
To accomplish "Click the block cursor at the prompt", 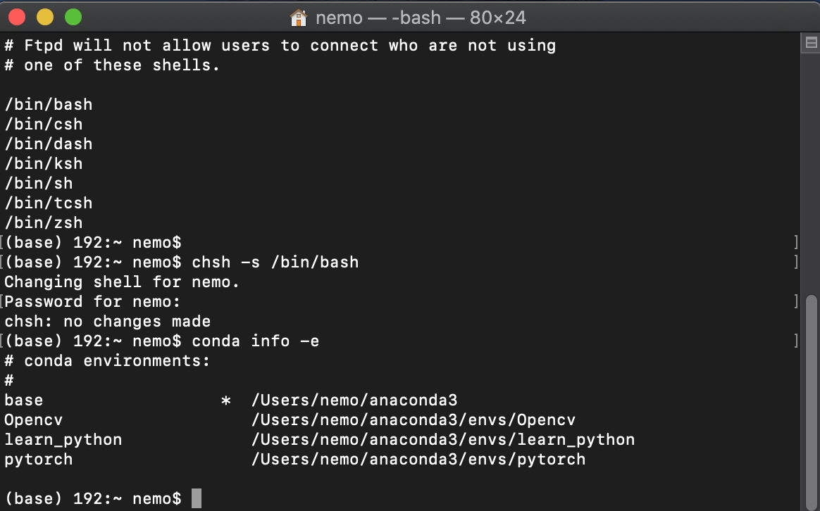I will point(196,498).
